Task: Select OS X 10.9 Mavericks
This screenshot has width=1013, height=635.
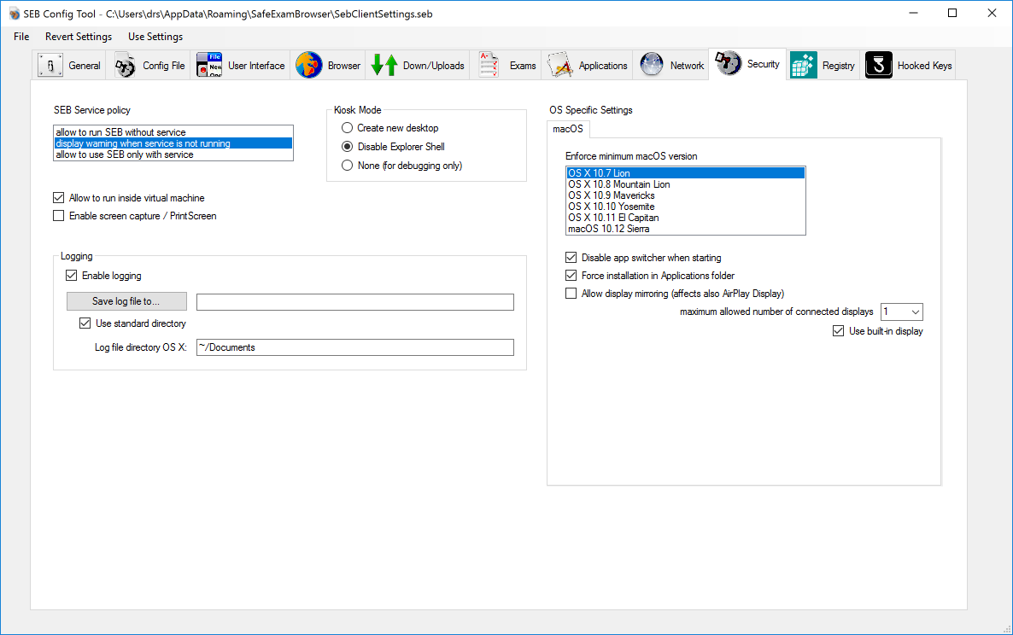Action: tap(686, 195)
